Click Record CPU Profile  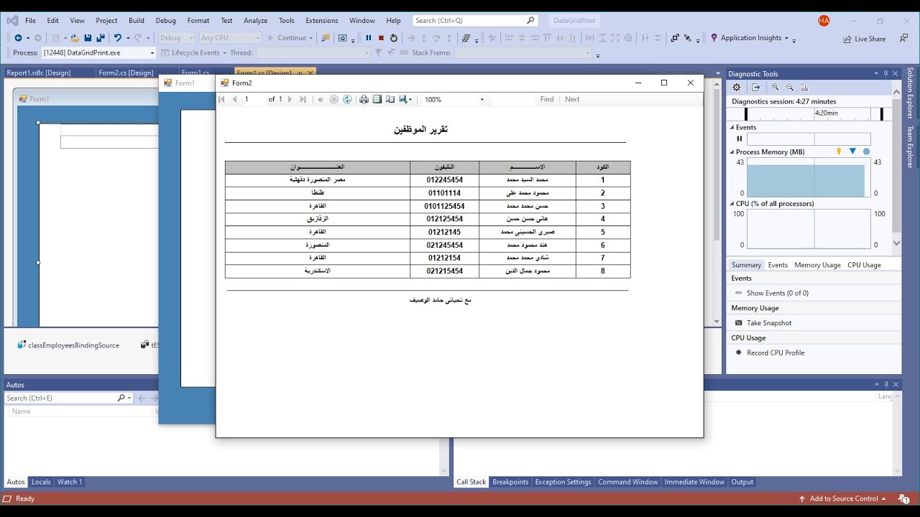(776, 353)
